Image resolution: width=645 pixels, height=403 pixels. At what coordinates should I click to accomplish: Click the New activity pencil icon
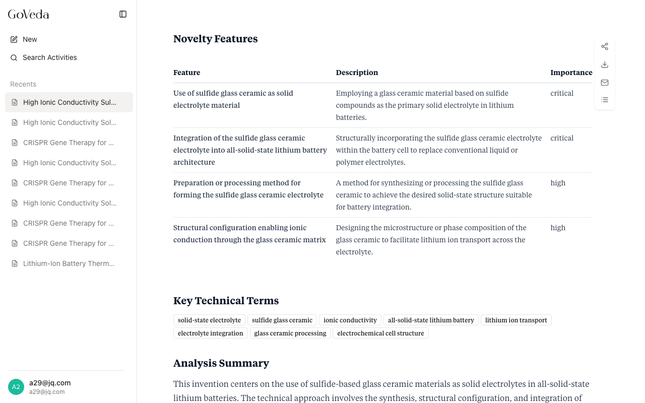click(x=14, y=39)
